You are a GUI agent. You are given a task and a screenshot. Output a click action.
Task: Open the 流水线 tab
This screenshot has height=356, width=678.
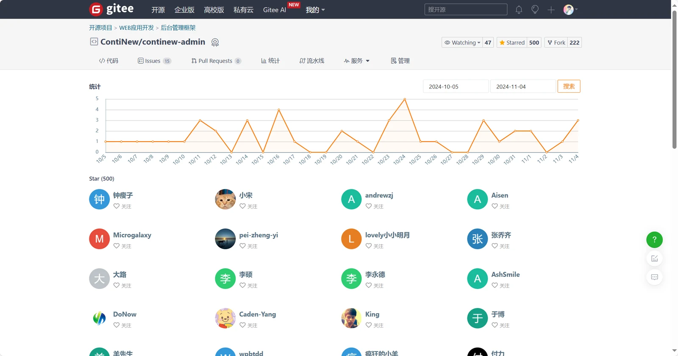[312, 61]
